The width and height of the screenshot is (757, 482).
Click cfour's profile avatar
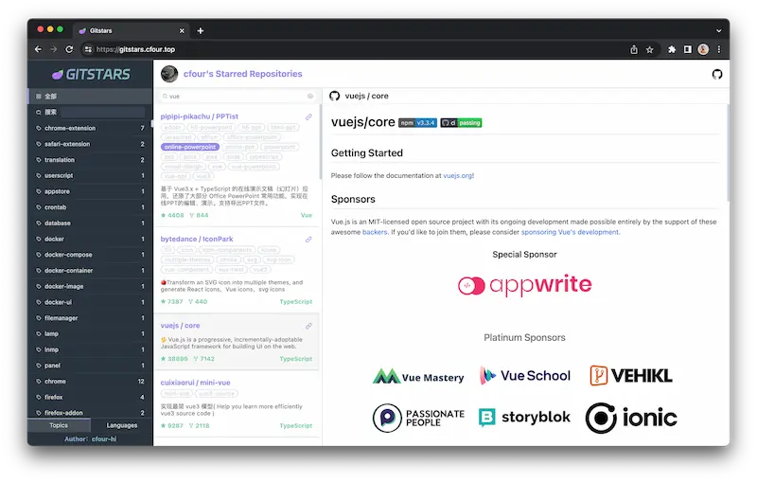pyautogui.click(x=169, y=74)
